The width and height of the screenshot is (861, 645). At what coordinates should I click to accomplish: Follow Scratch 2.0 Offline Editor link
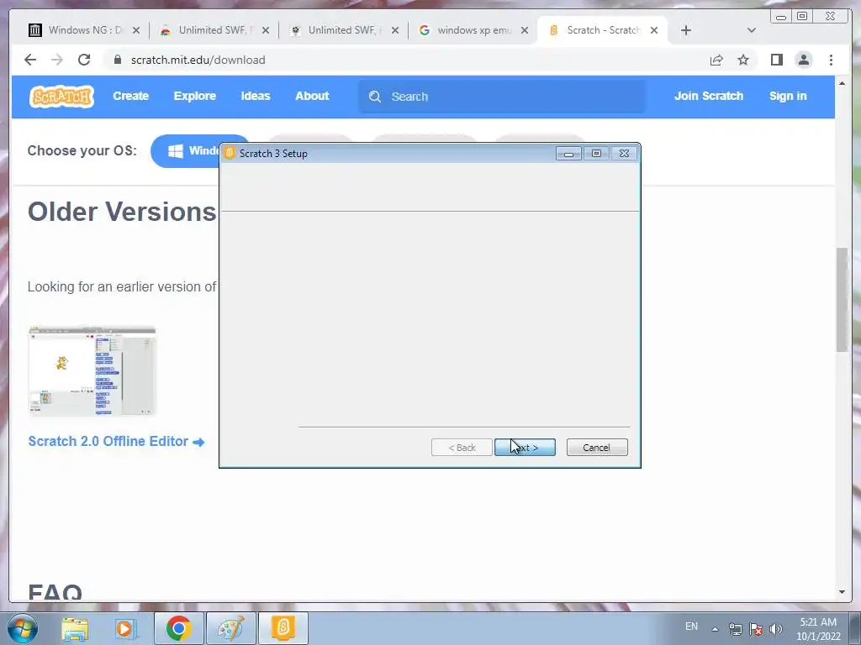pos(116,442)
